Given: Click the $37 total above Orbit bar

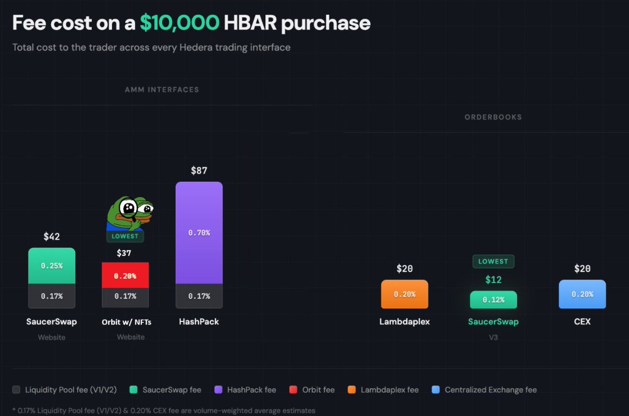Looking at the screenshot, I should point(125,253).
